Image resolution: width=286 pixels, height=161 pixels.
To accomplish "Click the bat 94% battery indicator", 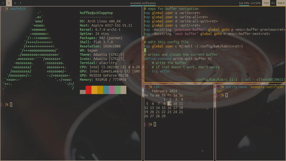I will 244,3.
